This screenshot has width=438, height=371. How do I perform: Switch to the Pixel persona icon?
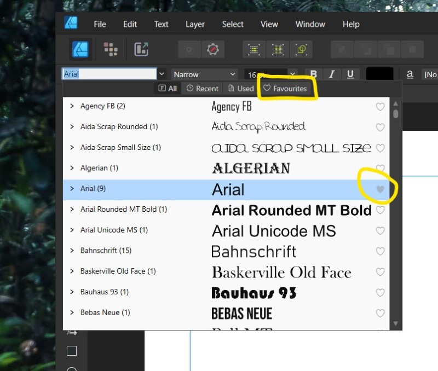[111, 49]
